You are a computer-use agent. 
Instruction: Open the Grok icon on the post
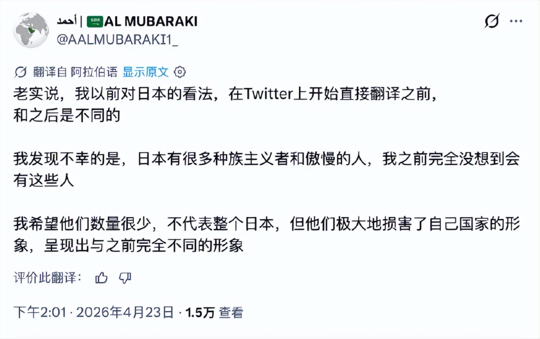click(x=491, y=21)
